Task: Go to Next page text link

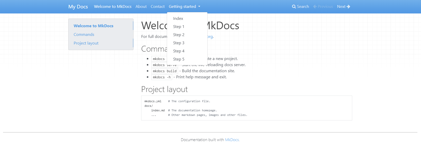Action: tap(341, 7)
